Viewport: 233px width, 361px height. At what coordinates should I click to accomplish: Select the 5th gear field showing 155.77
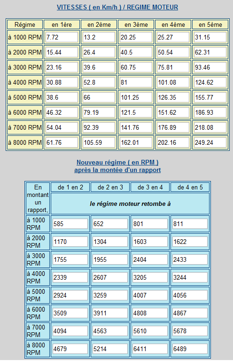click(x=210, y=97)
